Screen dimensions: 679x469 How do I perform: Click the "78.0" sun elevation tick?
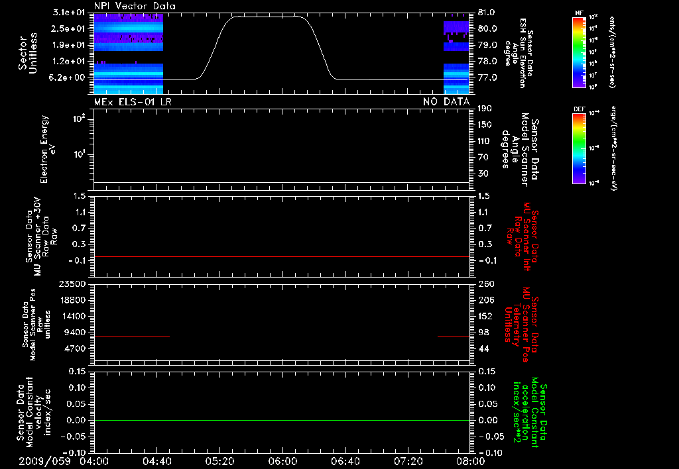click(487, 62)
